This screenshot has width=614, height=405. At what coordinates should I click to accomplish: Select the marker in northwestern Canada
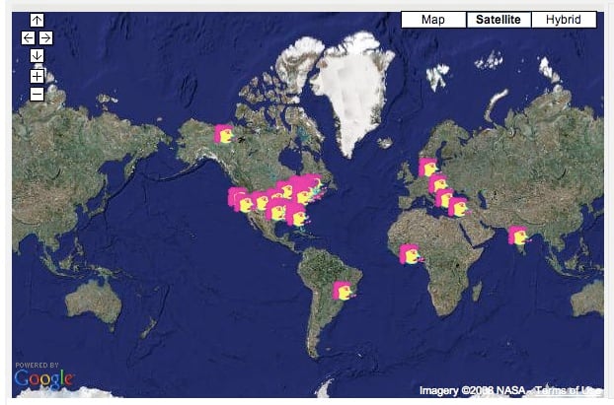click(x=224, y=133)
